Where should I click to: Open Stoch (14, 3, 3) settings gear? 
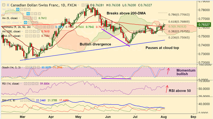31,67
